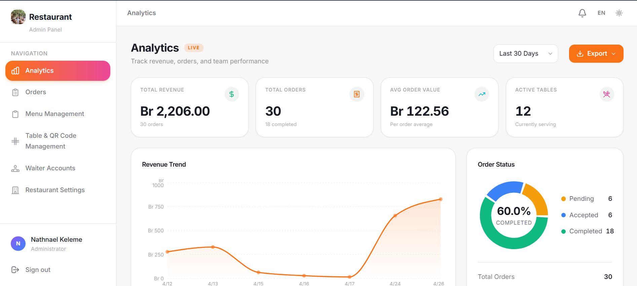This screenshot has height=286, width=637.
Task: Select the Br 2,206.00 revenue value
Action: [x=175, y=111]
